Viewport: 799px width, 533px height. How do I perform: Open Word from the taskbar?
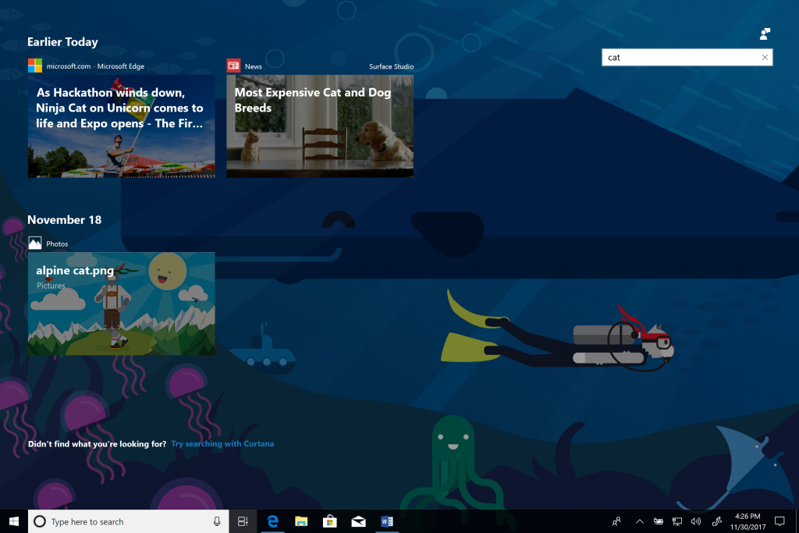tap(386, 521)
